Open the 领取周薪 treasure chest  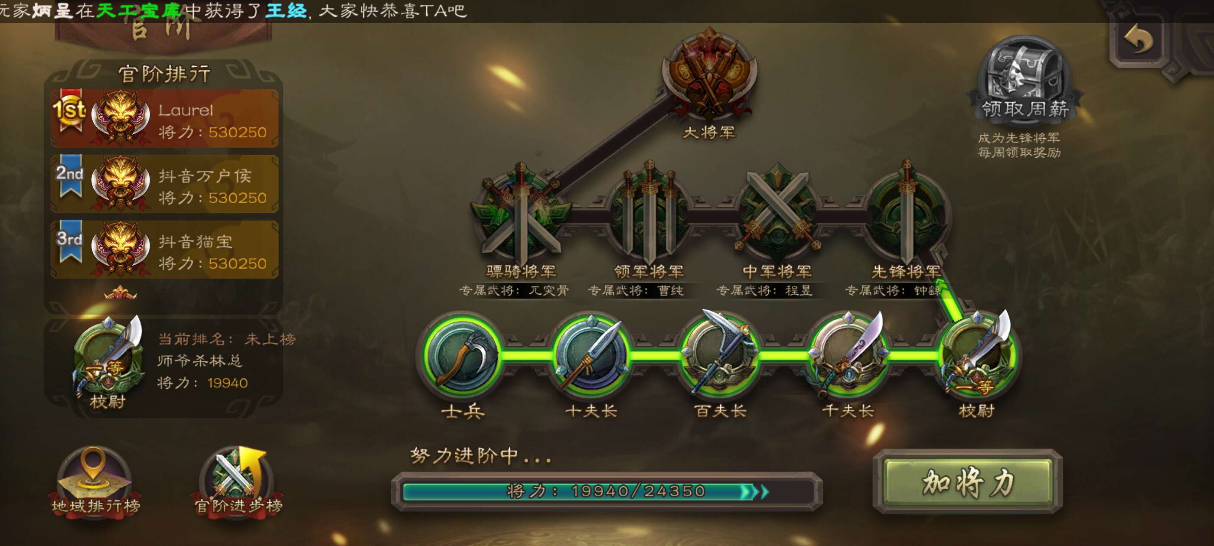coord(1024,78)
